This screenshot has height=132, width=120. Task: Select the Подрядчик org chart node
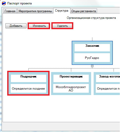tap(28, 83)
